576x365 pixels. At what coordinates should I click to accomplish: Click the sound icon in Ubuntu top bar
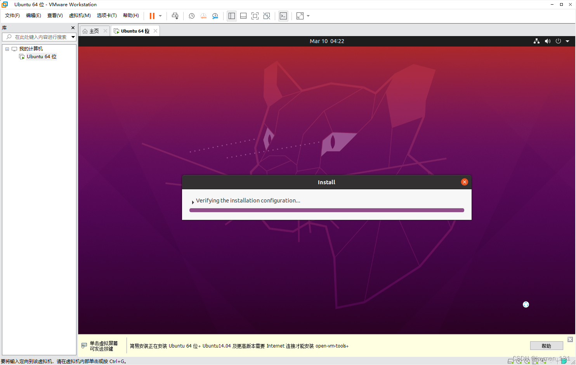(x=548, y=41)
